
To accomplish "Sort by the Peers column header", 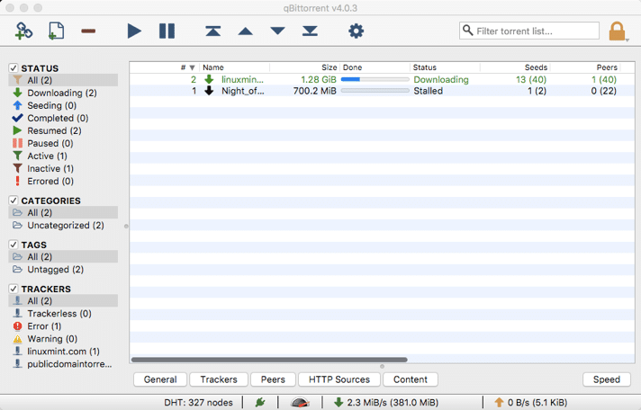I will coord(585,67).
